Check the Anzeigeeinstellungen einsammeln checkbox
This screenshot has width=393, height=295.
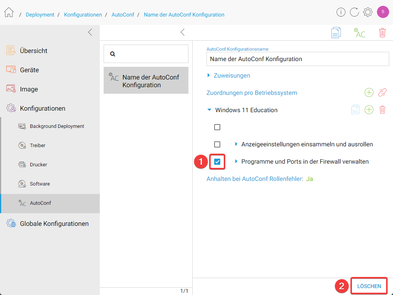[217, 144]
